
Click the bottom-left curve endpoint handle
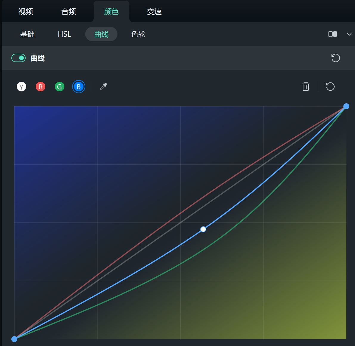pyautogui.click(x=14, y=339)
